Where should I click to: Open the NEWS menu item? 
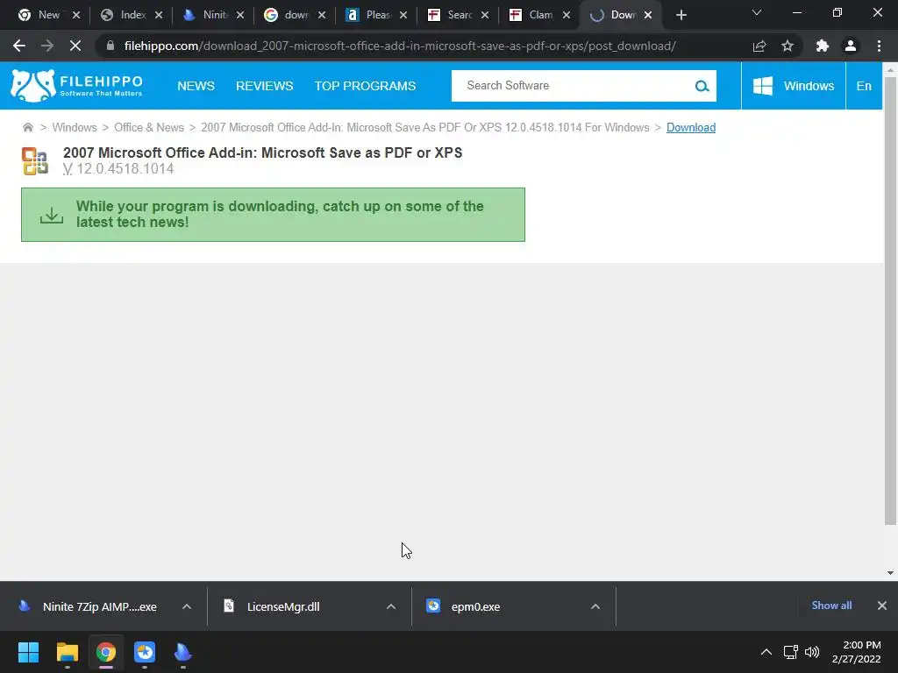196,86
